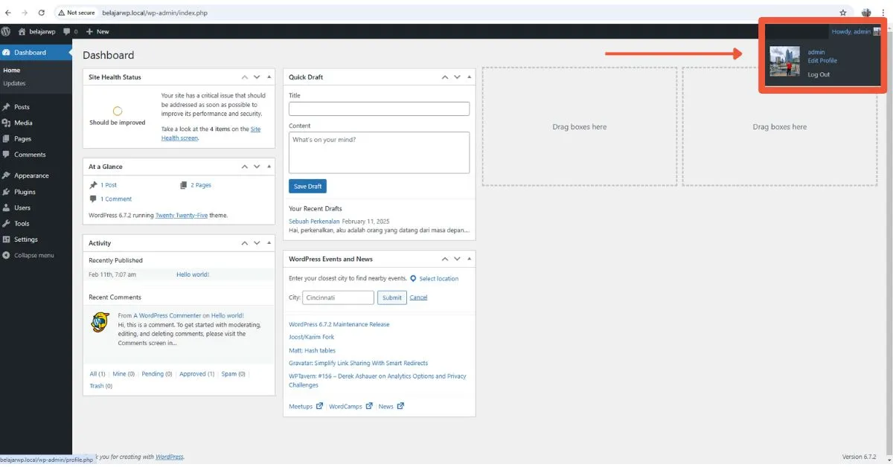The image size is (893, 467).
Task: Click the Save Draft button
Action: click(307, 186)
